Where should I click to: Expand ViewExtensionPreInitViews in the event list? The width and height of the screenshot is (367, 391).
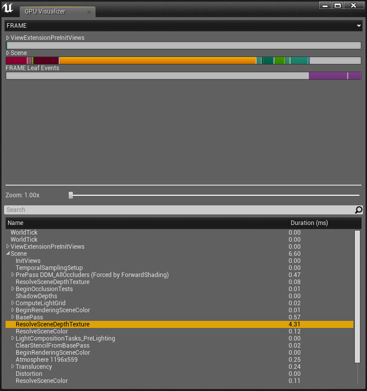coord(8,247)
